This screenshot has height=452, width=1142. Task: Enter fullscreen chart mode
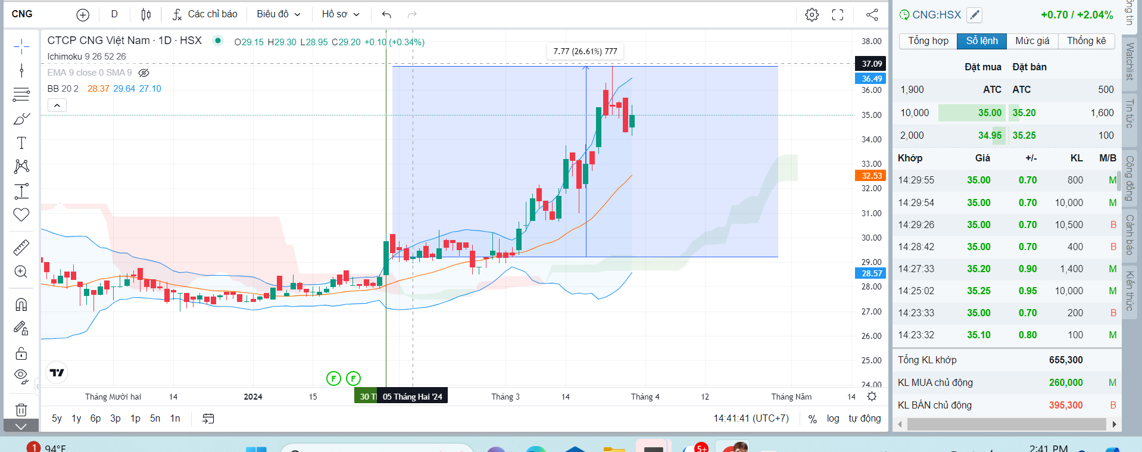pyautogui.click(x=838, y=14)
